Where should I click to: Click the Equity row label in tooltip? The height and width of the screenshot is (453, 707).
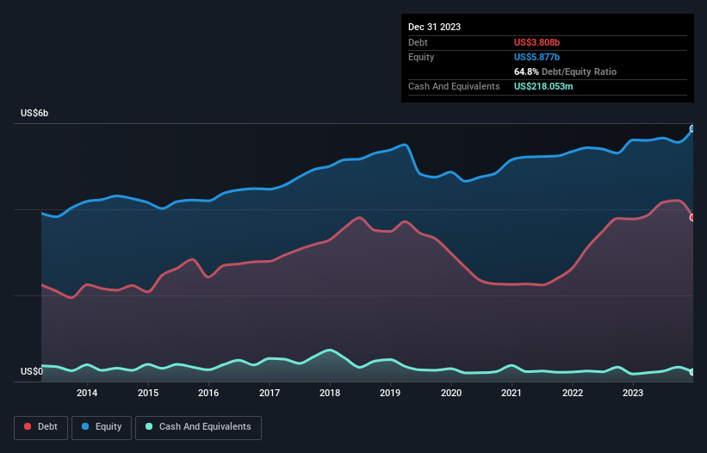tap(421, 57)
